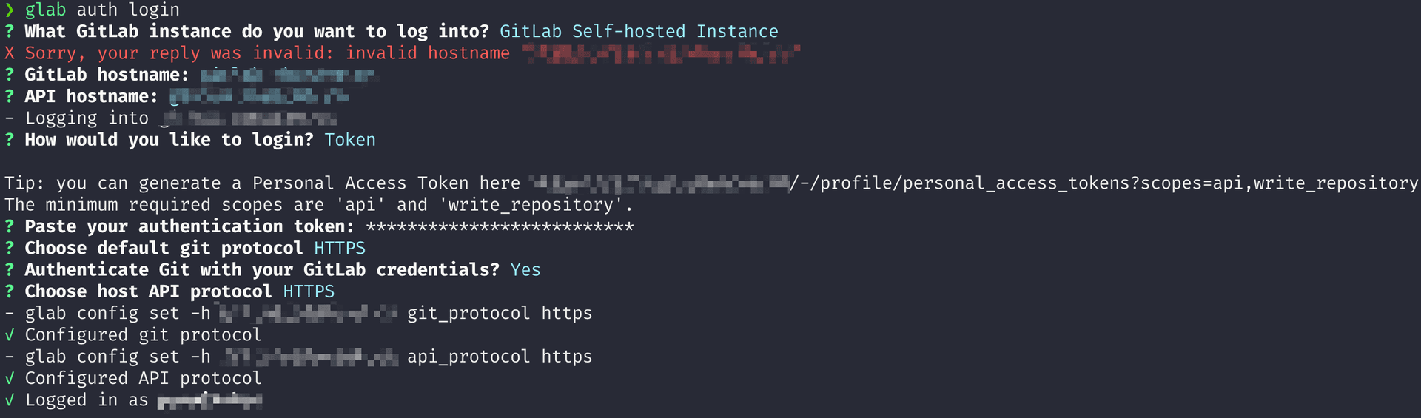The height and width of the screenshot is (418, 1421).
Task: Click the 'glab auth login' command text
Action: coord(102,10)
